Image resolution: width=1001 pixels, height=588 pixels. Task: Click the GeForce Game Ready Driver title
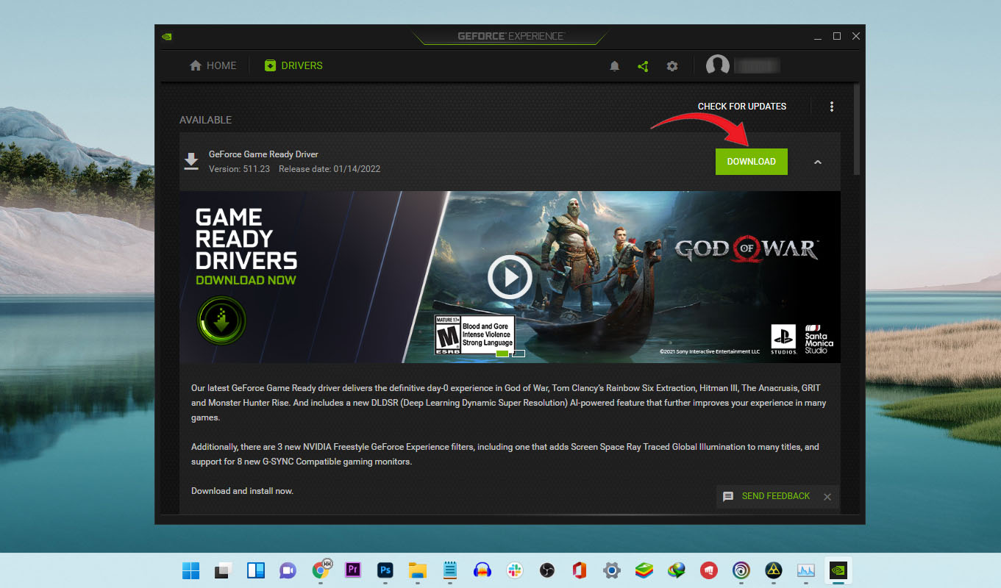(x=263, y=154)
